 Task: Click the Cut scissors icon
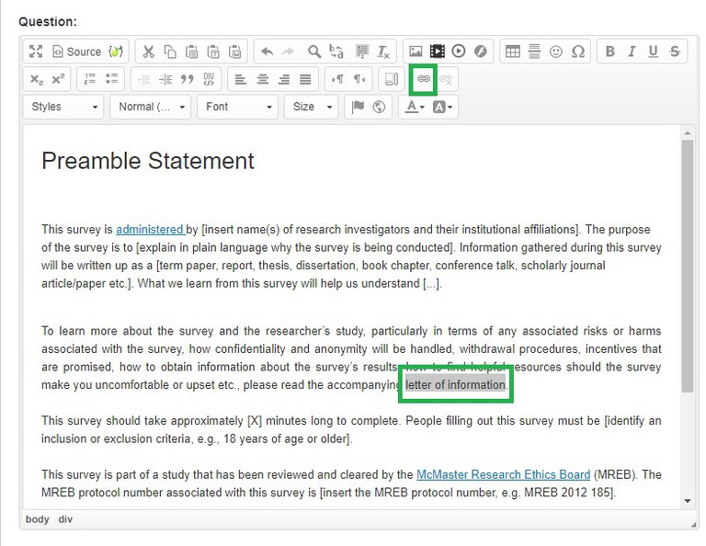coord(149,51)
